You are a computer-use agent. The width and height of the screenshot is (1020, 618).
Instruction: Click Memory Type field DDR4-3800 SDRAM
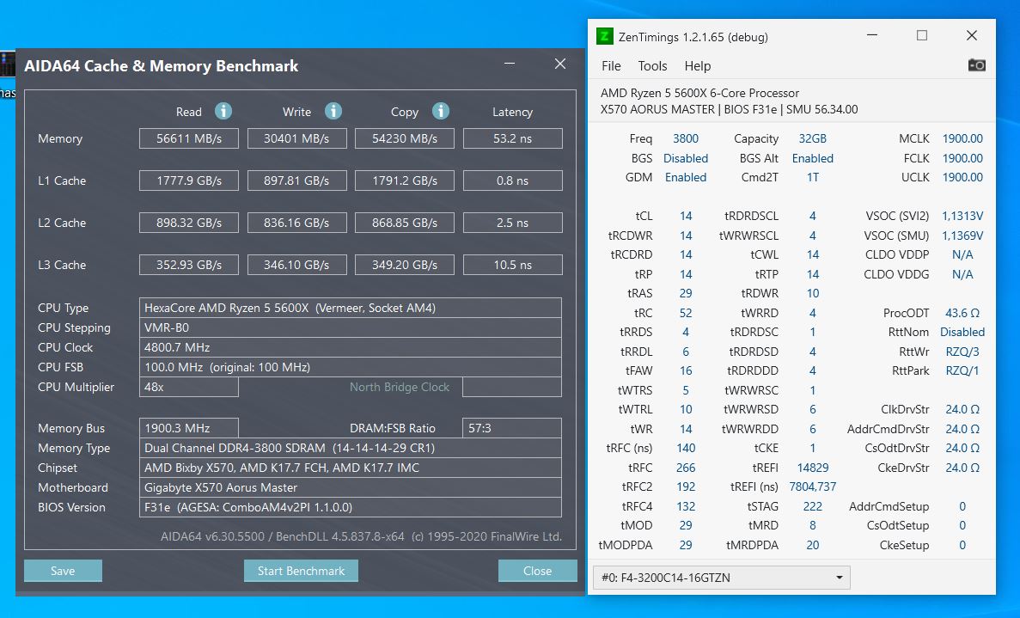351,448
